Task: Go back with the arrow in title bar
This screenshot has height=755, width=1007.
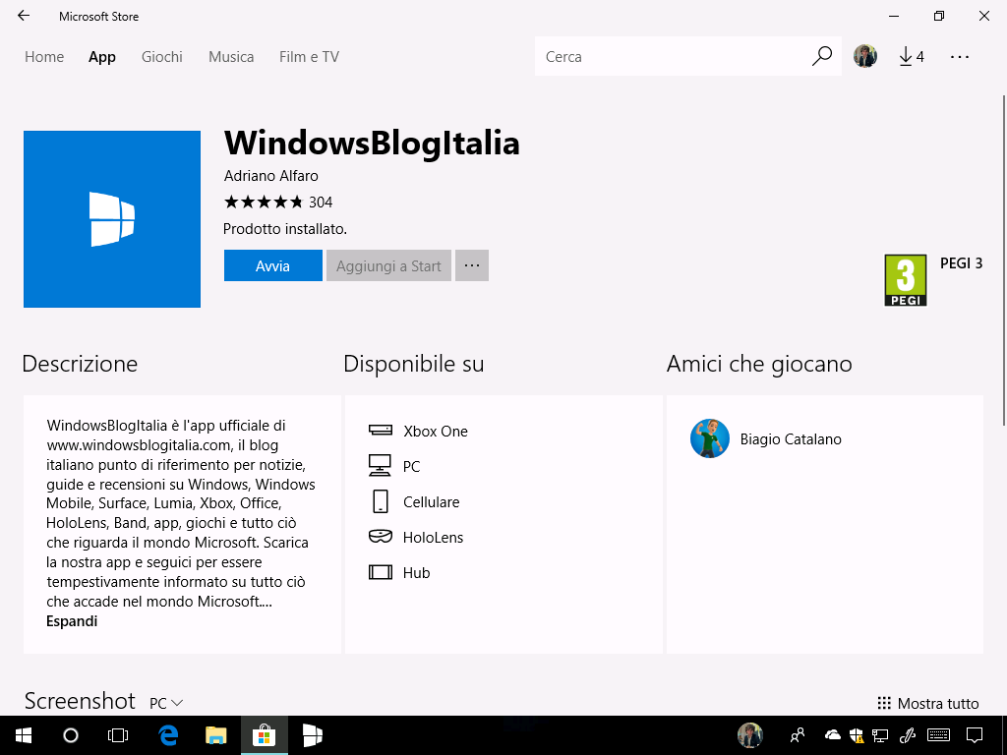Action: 24,16
